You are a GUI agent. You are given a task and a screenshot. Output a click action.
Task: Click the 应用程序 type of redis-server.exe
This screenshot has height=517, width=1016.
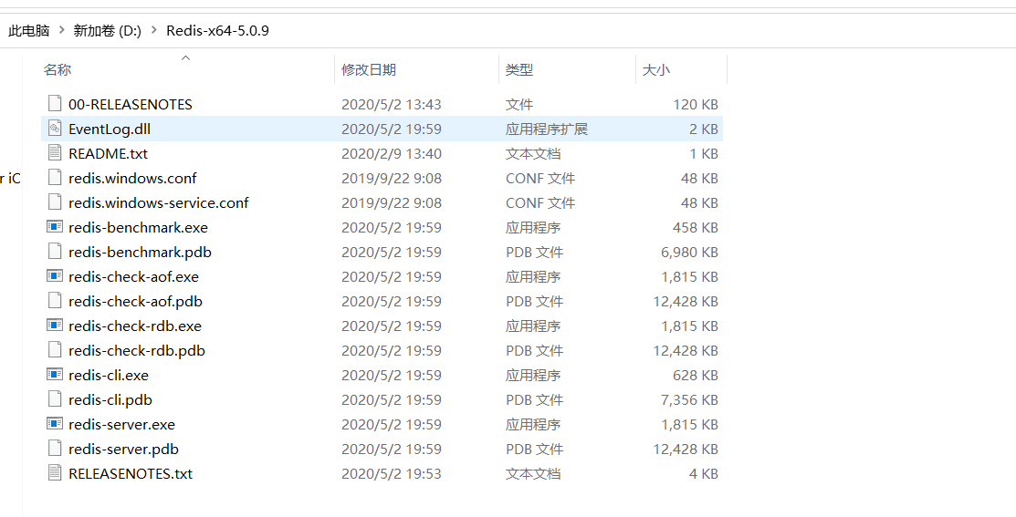point(532,424)
